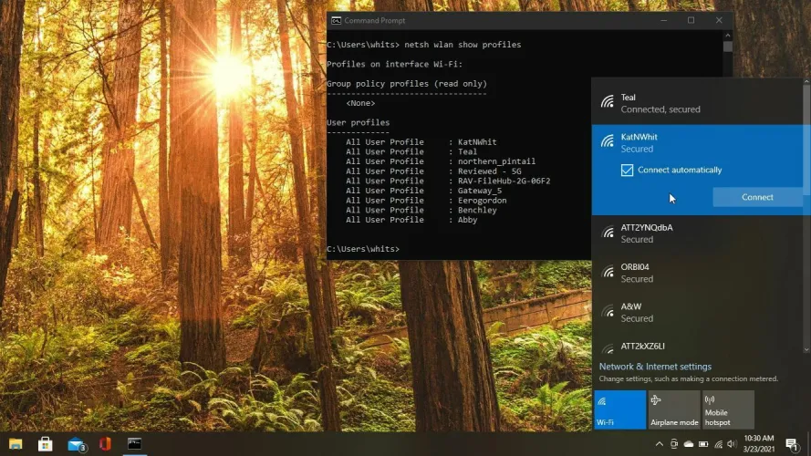811x456 pixels.
Task: Turn off the Wi-Fi quick action tile
Action: [x=619, y=409]
